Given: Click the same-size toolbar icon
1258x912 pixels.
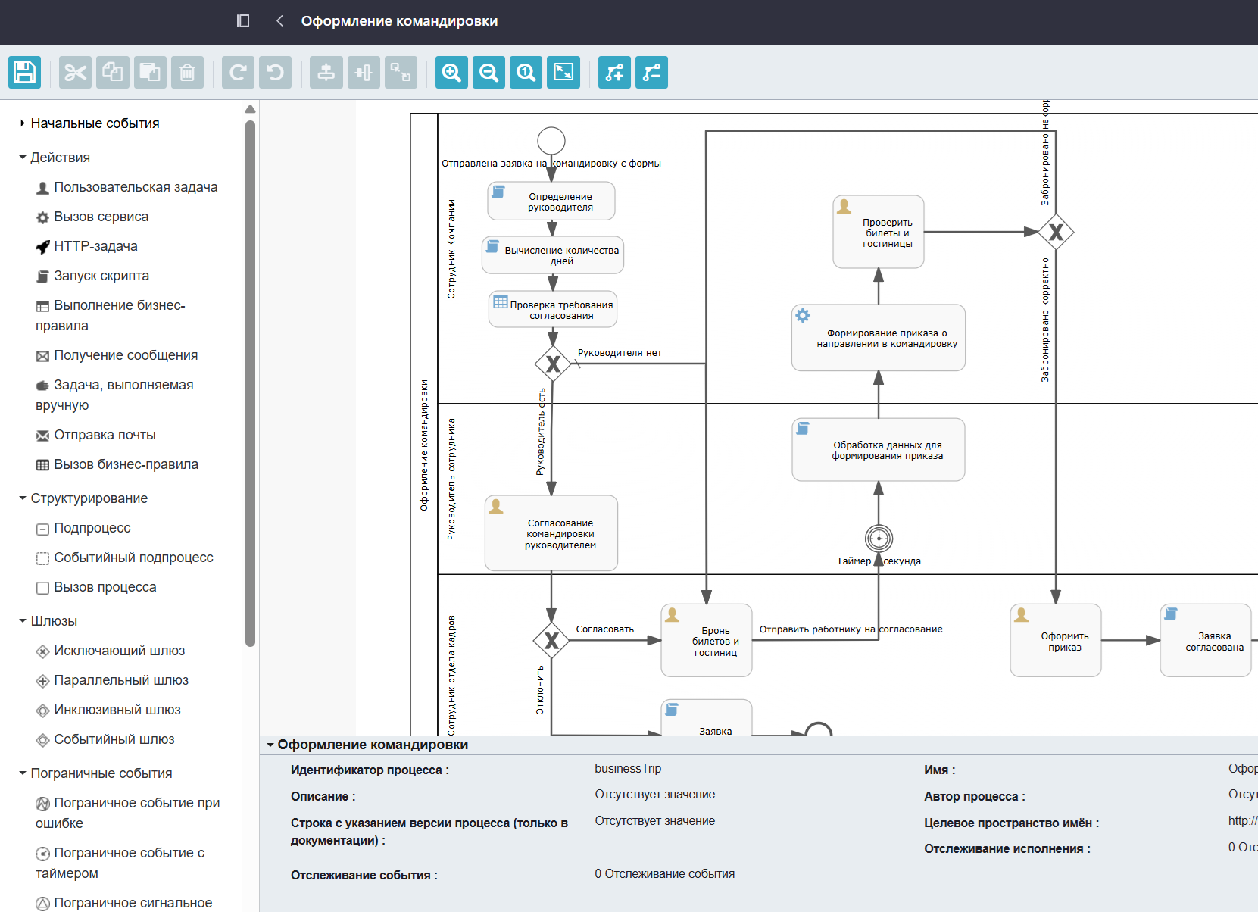Looking at the screenshot, I should [x=401, y=73].
